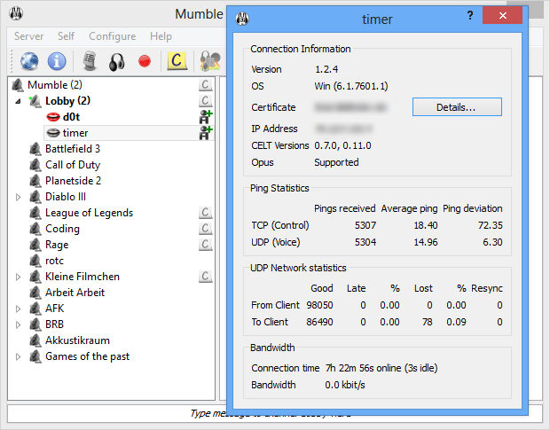Click the help question mark in timer dialog
Viewport: 550px width, 430px height.
pyautogui.click(x=470, y=15)
